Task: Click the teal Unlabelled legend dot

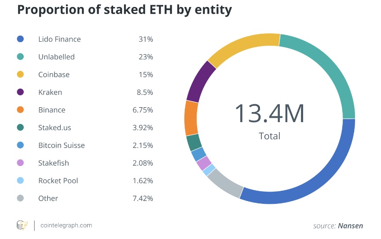Action: coord(20,57)
